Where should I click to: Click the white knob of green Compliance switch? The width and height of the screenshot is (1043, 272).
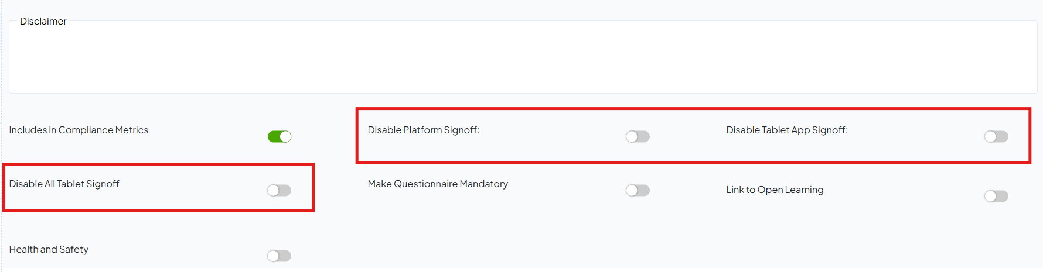285,136
